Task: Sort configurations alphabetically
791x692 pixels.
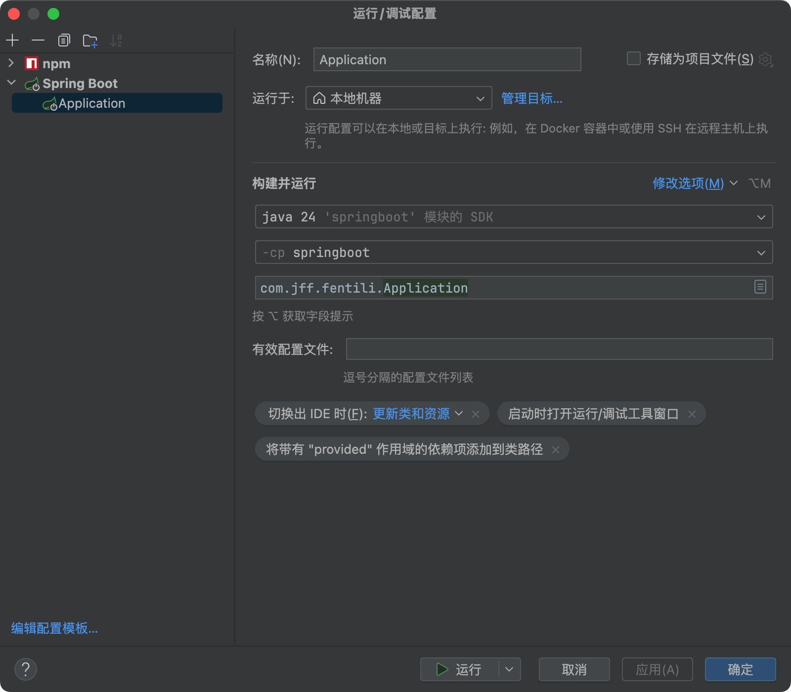Action: tap(116, 40)
